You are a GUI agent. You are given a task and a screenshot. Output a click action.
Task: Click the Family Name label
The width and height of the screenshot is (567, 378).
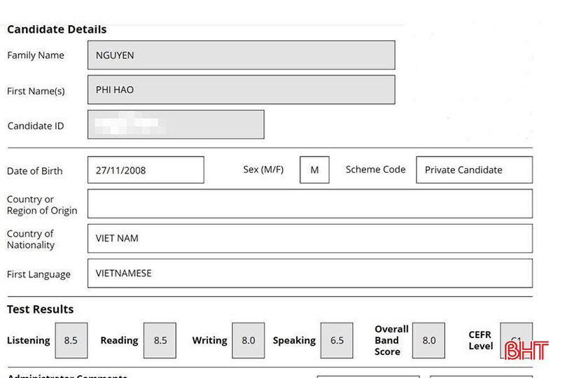36,55
